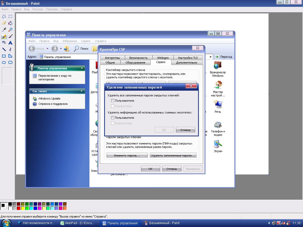Screen dimensions: 303x227
Task: Select the Fill with Color bucket tool
Action: tap(10, 23)
